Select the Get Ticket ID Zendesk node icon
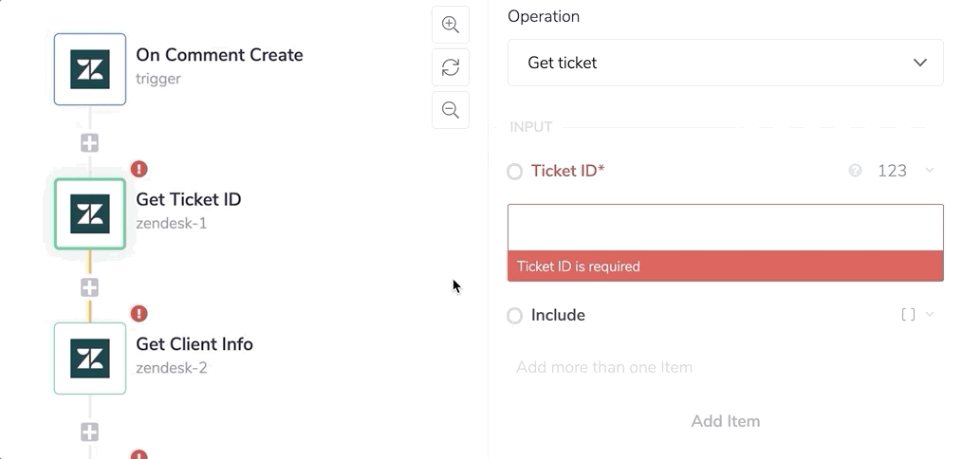The width and height of the screenshot is (962, 459). point(90,213)
